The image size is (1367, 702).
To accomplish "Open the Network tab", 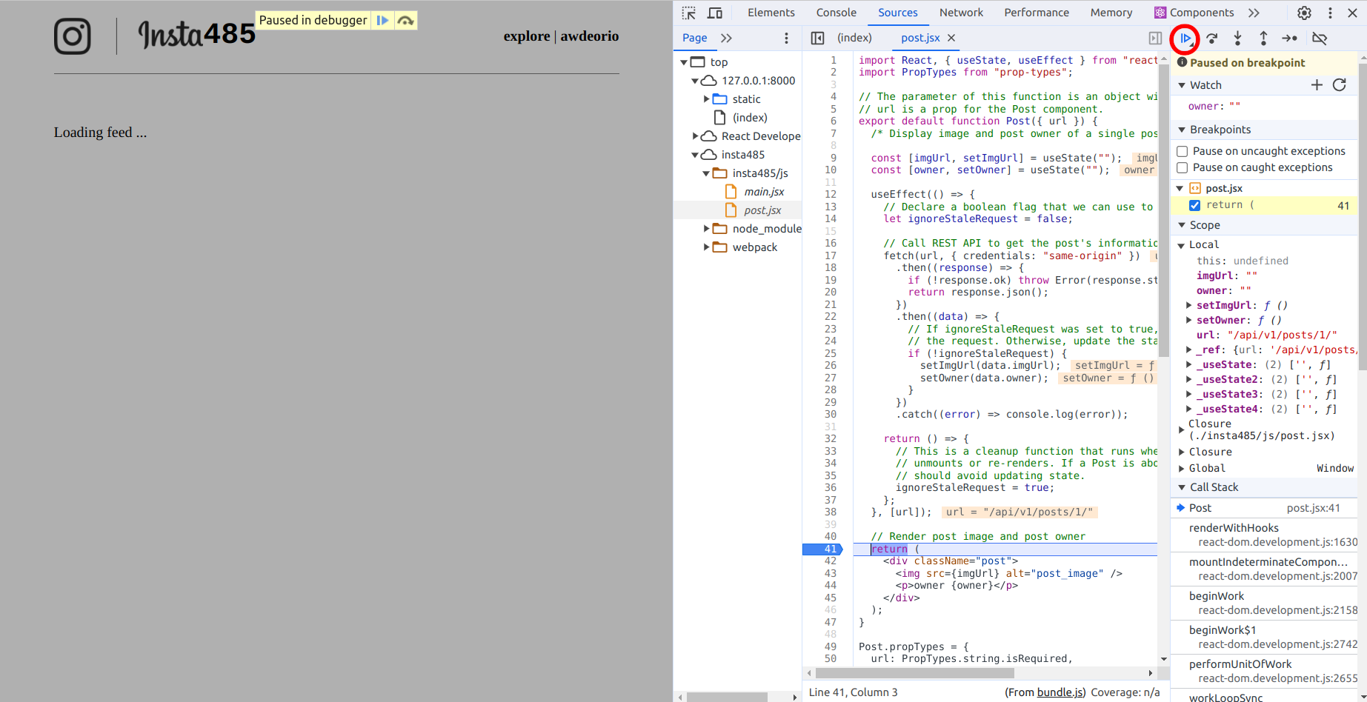I will (x=961, y=13).
